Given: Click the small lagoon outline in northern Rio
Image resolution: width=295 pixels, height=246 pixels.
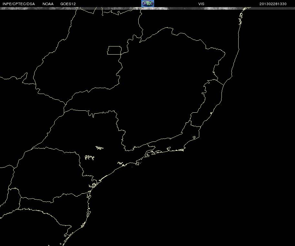Looking at the screenshot, I should point(194,138).
